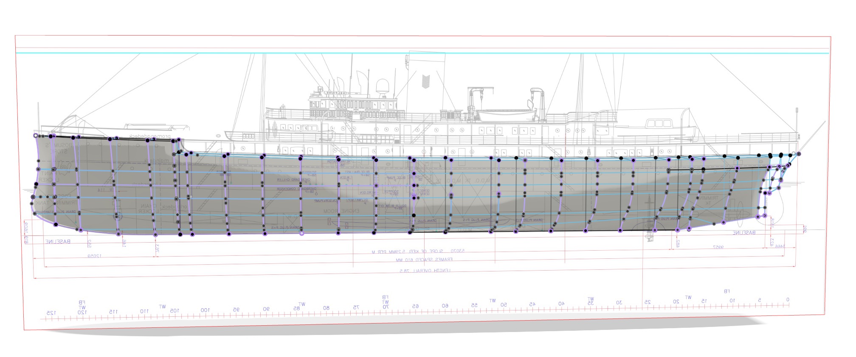Click frame number 45 on the ruler
The image size is (856, 357).
click(x=532, y=304)
